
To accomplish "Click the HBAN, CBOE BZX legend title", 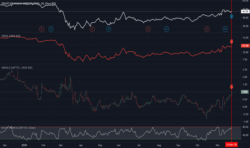I will pyautogui.click(x=11, y=36).
